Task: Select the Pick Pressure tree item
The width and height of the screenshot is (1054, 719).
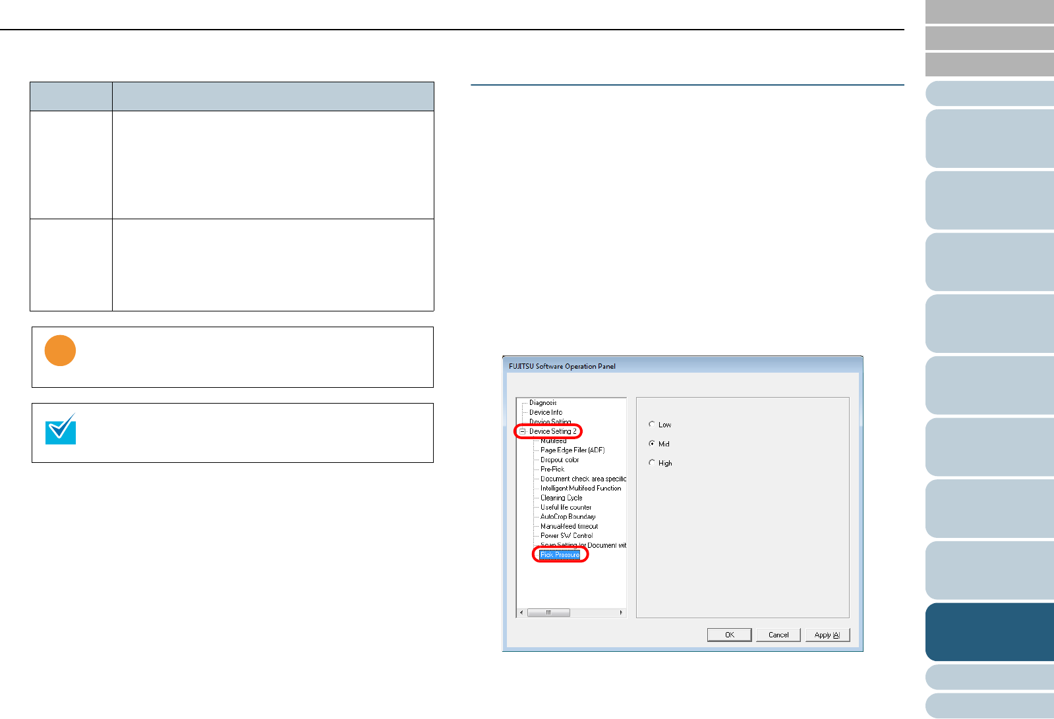Action: click(x=560, y=555)
